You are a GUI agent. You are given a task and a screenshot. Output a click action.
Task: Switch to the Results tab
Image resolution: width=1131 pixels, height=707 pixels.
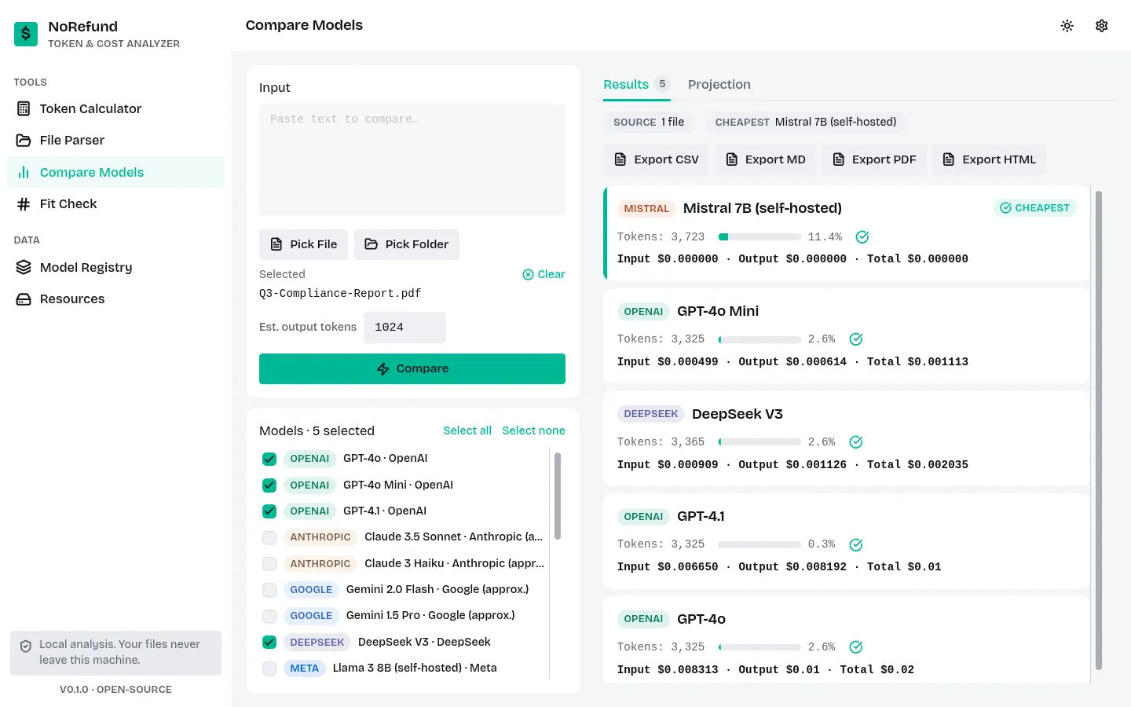click(x=637, y=84)
